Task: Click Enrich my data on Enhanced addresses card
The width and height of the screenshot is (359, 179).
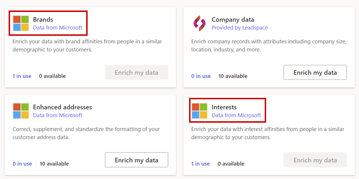Action: click(x=136, y=160)
